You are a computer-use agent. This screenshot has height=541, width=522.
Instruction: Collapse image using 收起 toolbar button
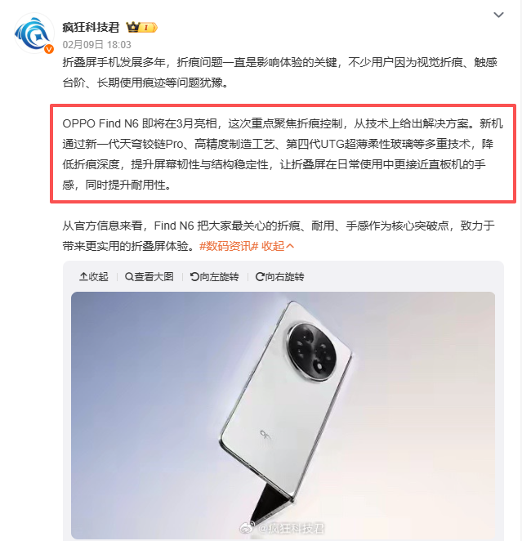coord(93,277)
